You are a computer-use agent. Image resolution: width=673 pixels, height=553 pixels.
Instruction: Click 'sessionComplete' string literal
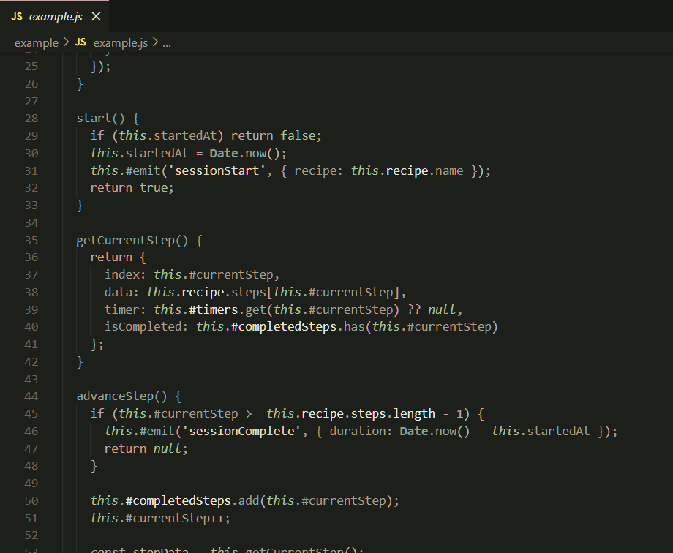coord(241,431)
